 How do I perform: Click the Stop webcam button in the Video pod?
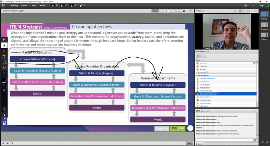point(233,11)
